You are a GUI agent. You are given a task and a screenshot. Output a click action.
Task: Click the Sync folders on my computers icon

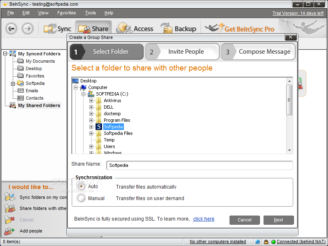(x=9, y=197)
